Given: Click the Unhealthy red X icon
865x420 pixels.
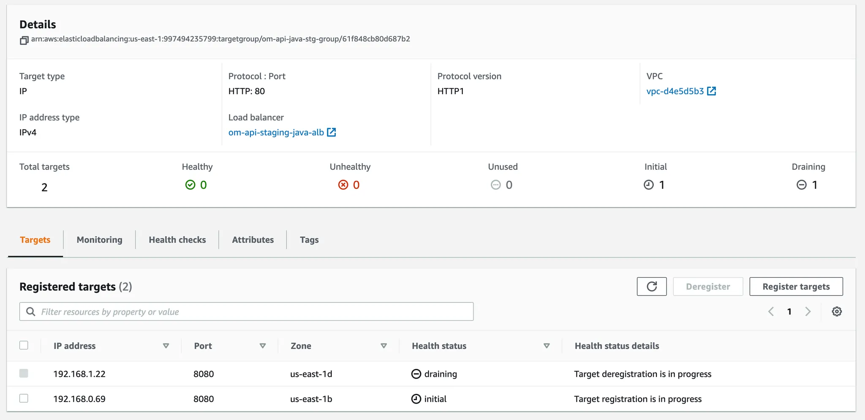Looking at the screenshot, I should 343,185.
